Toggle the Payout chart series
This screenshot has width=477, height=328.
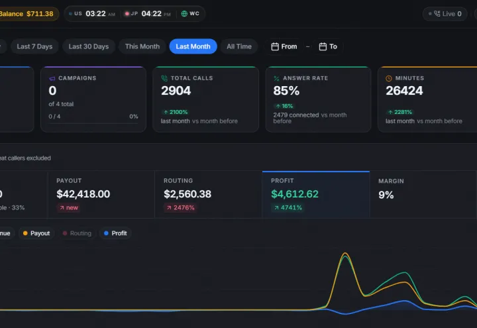(36, 233)
